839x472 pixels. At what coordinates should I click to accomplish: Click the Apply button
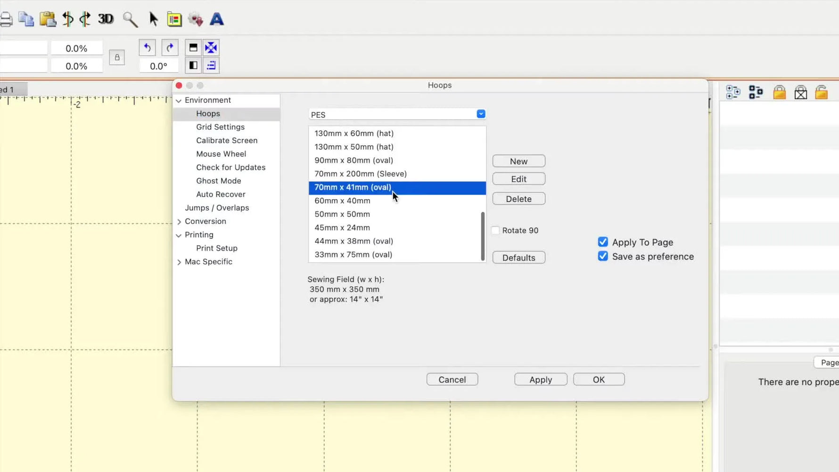point(541,380)
